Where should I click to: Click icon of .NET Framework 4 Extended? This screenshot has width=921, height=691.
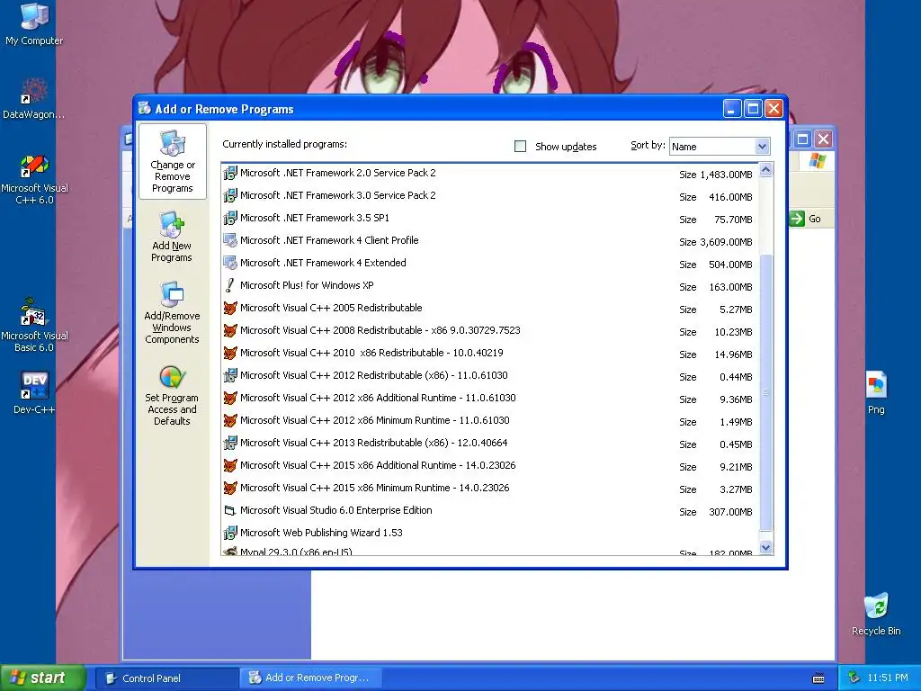[x=230, y=263]
